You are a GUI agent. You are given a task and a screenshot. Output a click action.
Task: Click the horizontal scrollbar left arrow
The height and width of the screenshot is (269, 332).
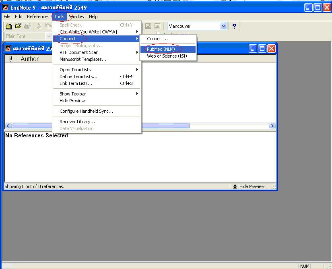coord(8,126)
